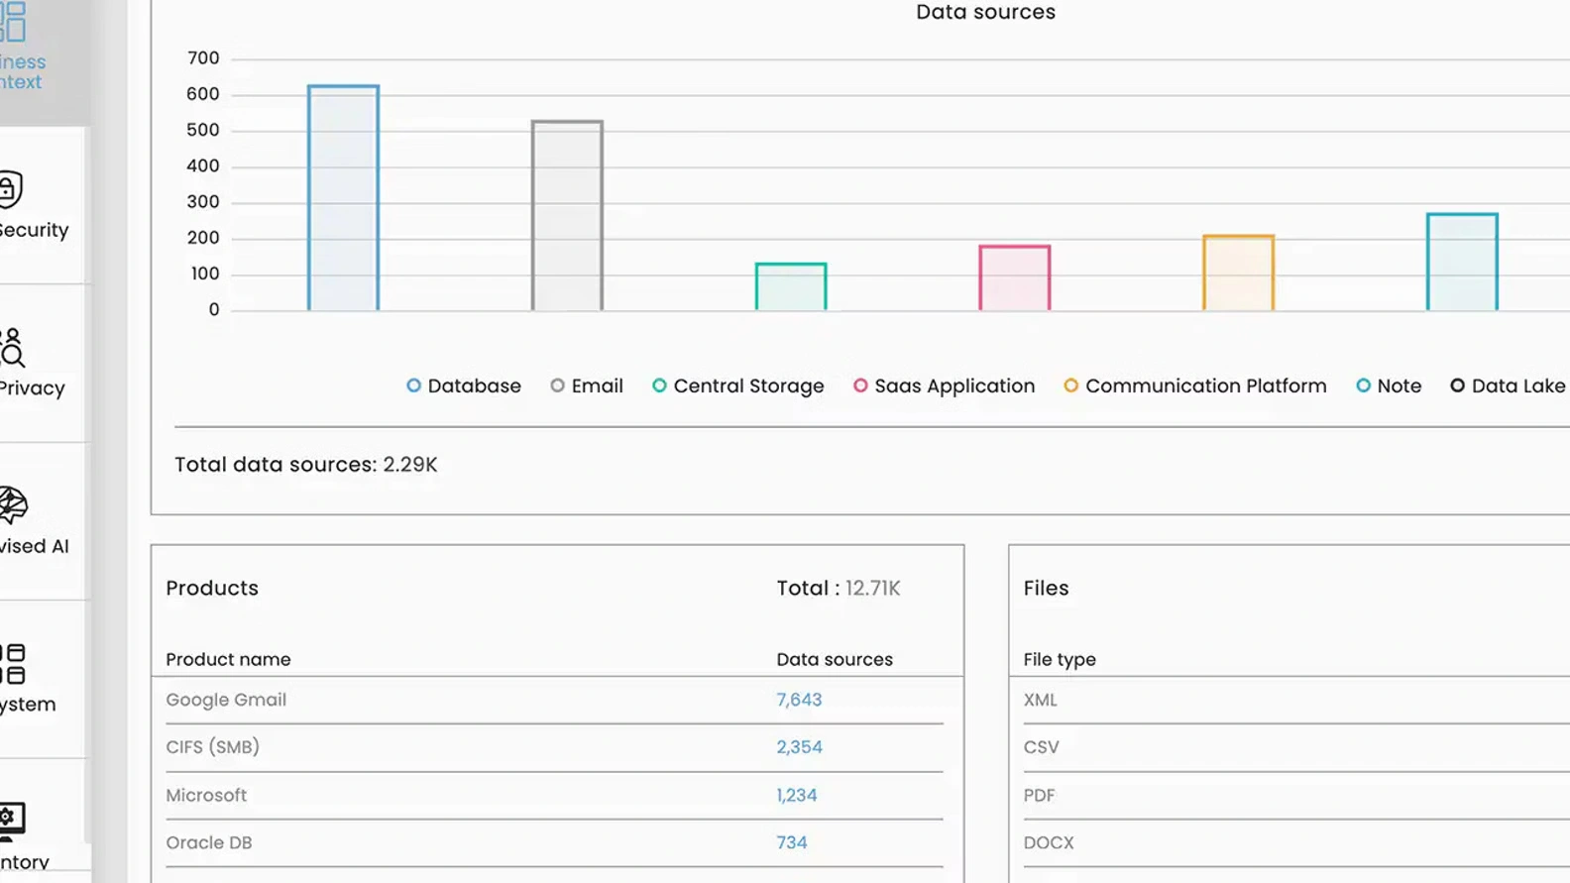Toggle the Note legend entry
This screenshot has height=883, width=1570.
pyautogui.click(x=1388, y=386)
